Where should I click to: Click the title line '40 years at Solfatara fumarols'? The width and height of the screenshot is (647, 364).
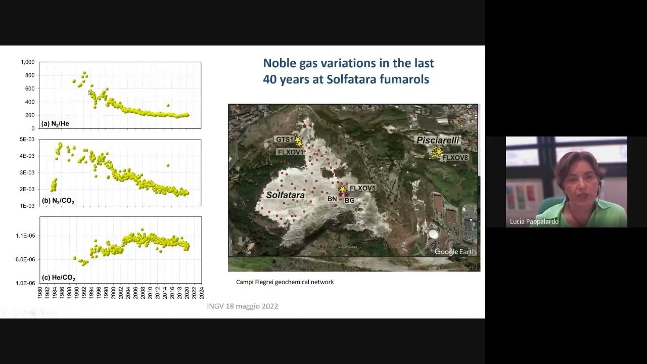point(346,79)
